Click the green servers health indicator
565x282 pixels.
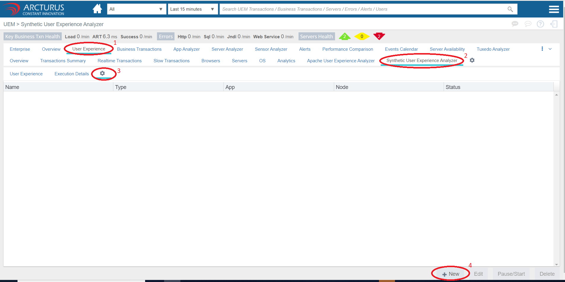click(x=345, y=36)
